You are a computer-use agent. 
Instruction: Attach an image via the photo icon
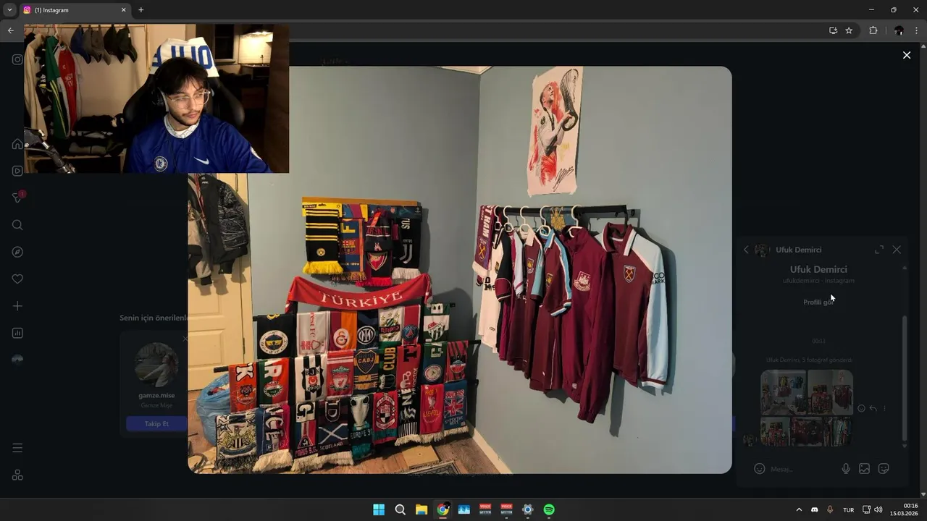coord(864,469)
